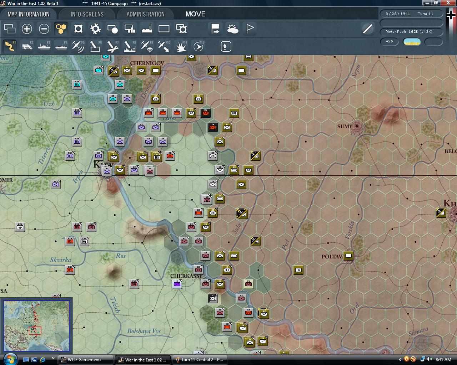Click the Sumy city marker
Image resolution: width=457 pixels, height=365 pixels.
[x=356, y=126]
